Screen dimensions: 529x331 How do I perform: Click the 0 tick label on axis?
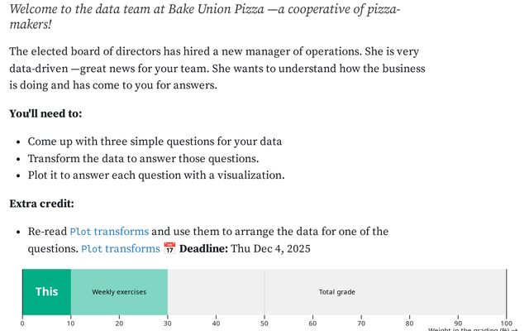pyautogui.click(x=22, y=323)
